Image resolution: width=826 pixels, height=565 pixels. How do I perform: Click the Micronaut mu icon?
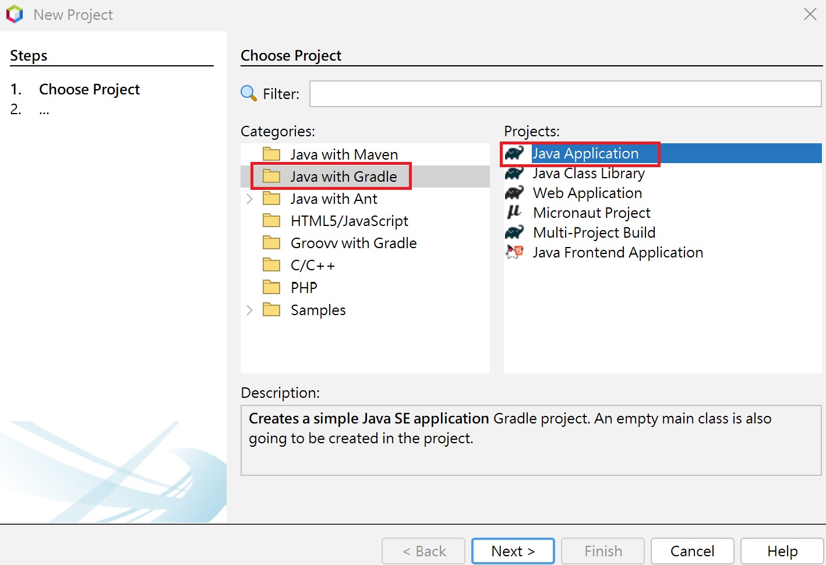tap(514, 213)
